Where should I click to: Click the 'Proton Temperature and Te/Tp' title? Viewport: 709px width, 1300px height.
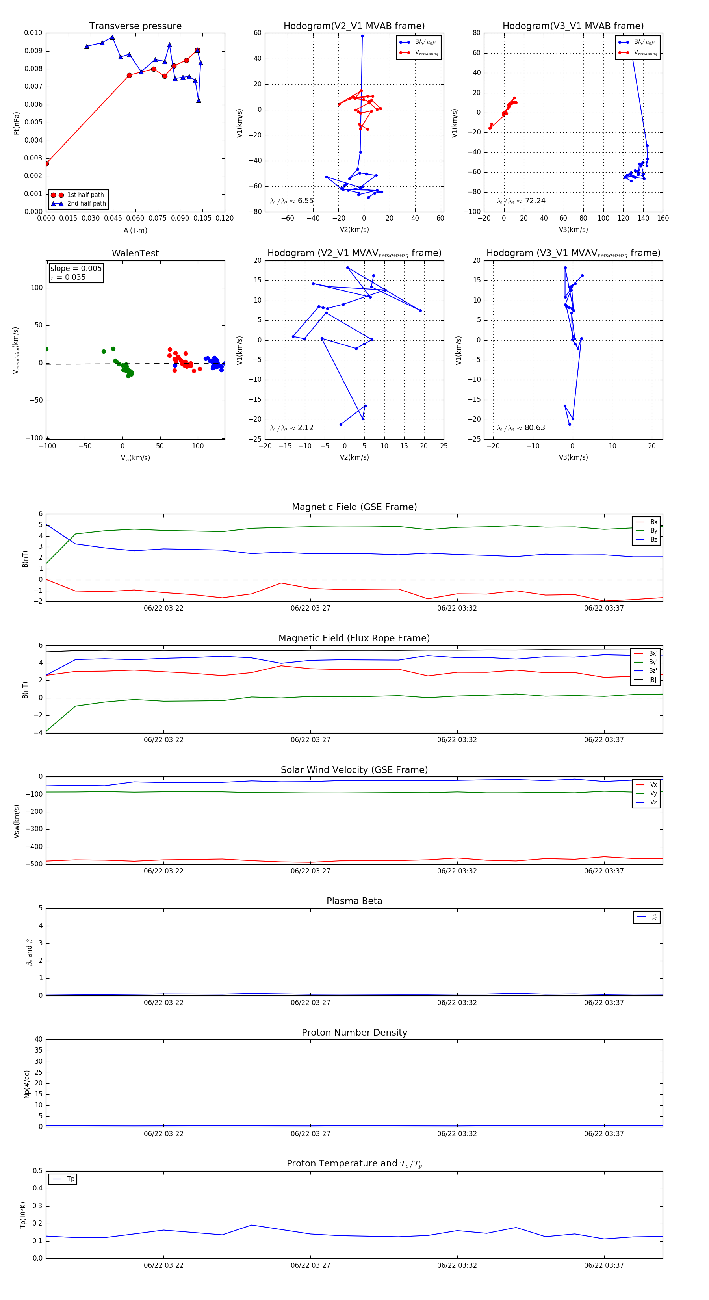[x=354, y=1164]
